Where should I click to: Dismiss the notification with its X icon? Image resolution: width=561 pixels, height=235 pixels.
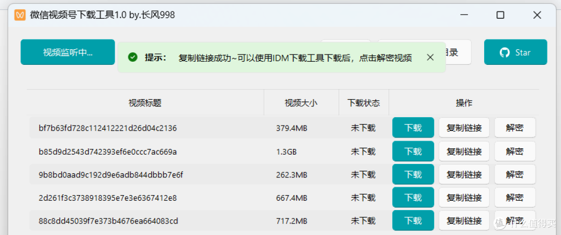pos(431,57)
